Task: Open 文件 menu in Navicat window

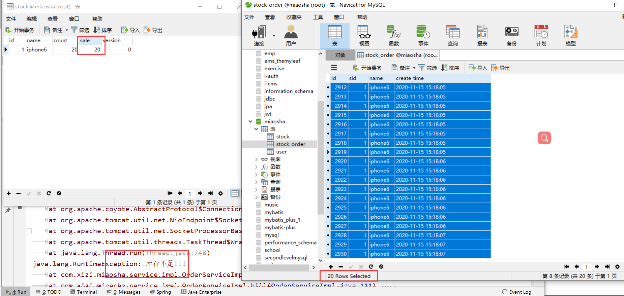Action: 249,17
